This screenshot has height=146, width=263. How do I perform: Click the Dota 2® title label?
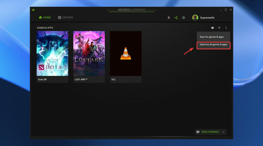click(x=42, y=79)
